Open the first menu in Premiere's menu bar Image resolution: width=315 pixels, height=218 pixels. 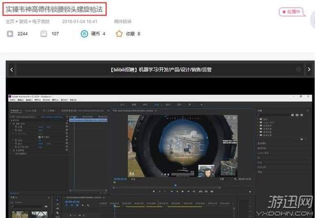pyautogui.click(x=12, y=100)
